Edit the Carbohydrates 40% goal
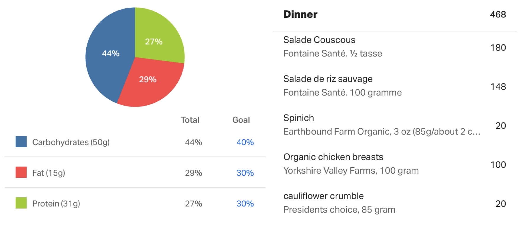Image resolution: width=532 pixels, height=234 pixels. click(x=245, y=142)
